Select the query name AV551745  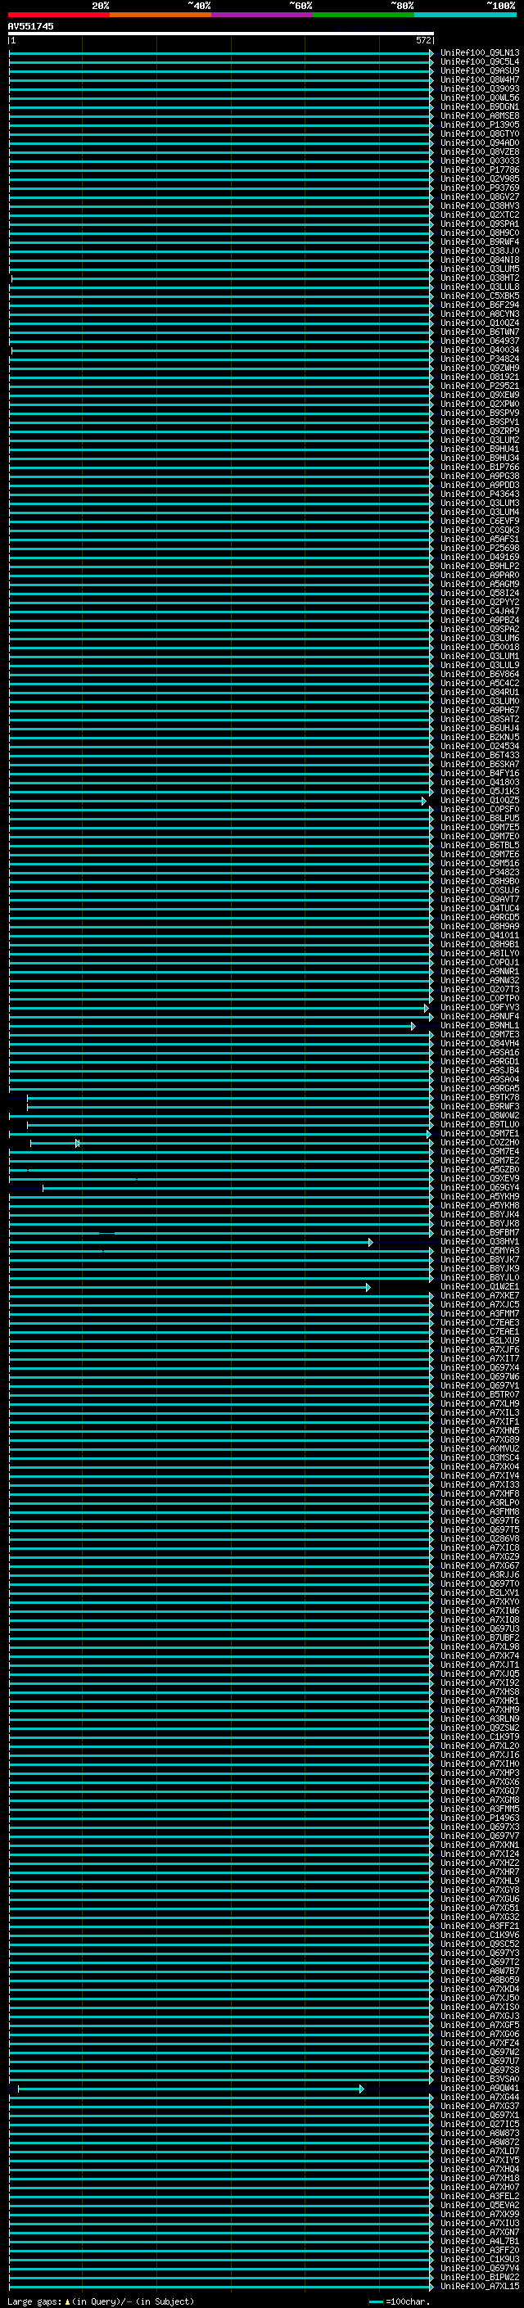(x=30, y=27)
